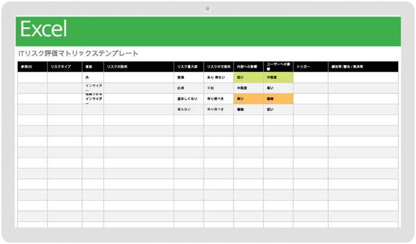
Task: Select the 中程度 cell in the 結構 row
Action: [248, 88]
